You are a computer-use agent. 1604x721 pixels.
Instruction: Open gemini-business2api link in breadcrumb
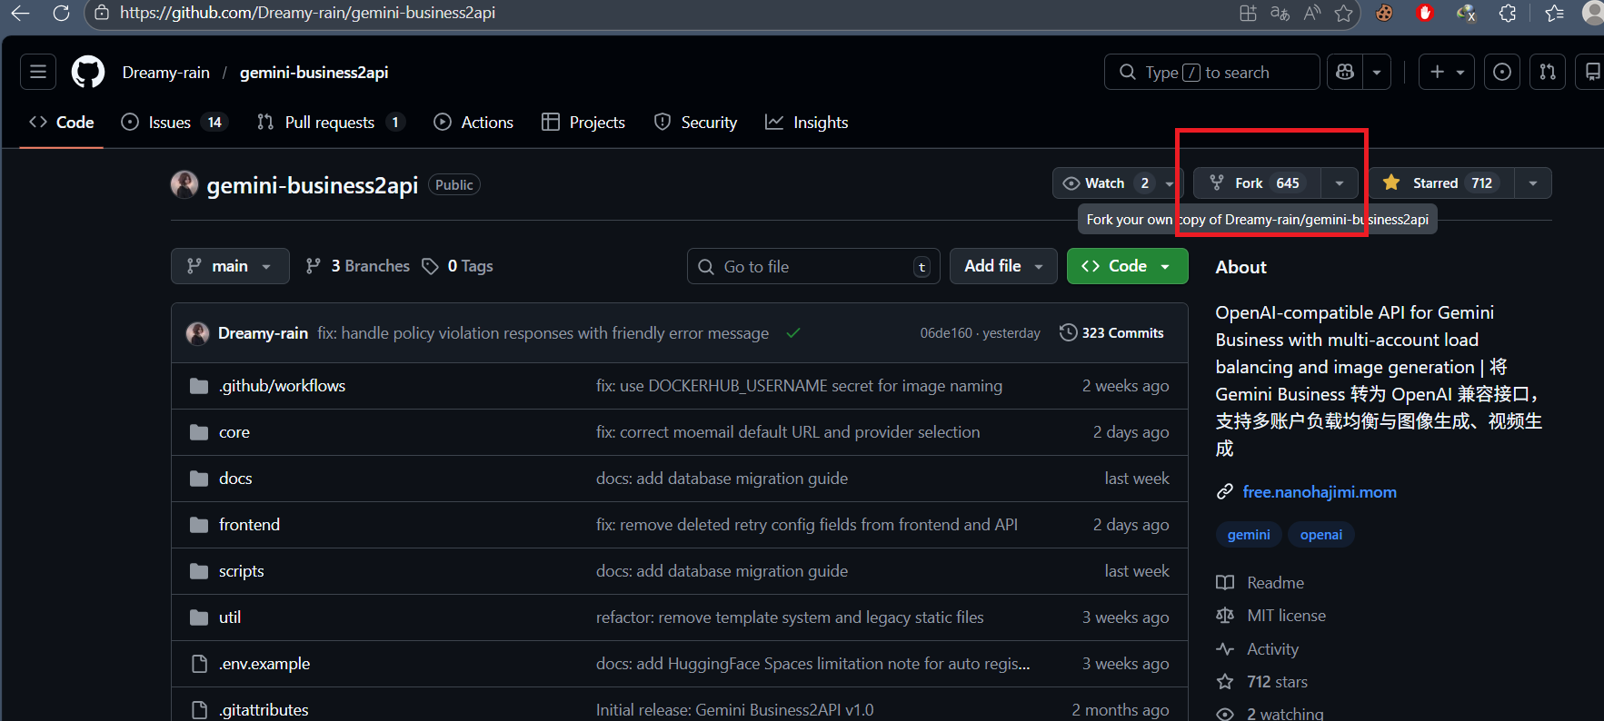pos(314,73)
